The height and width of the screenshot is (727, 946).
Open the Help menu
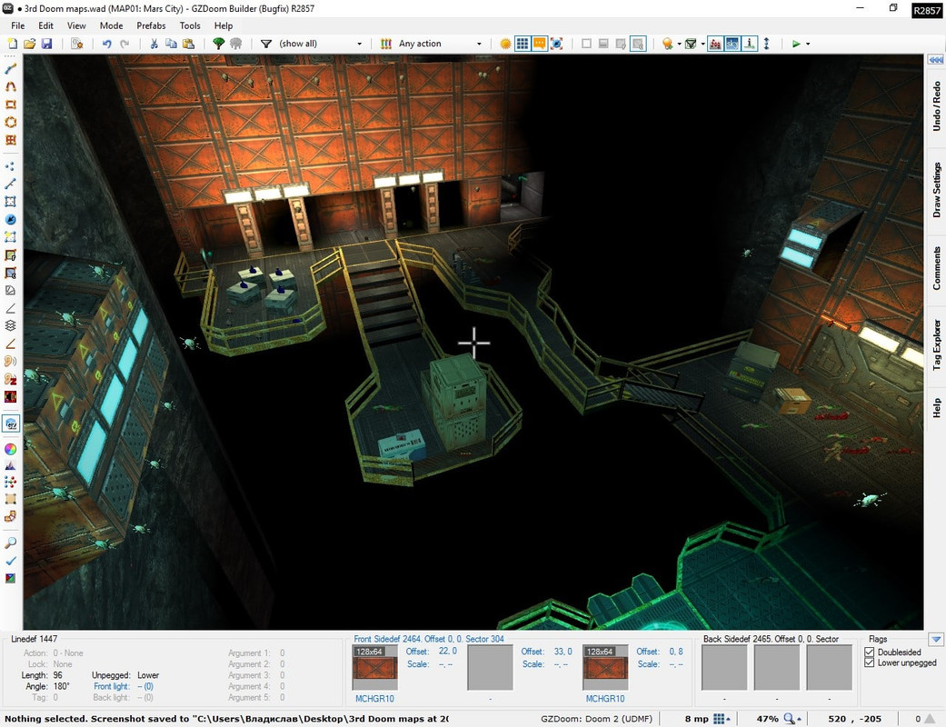pyautogui.click(x=224, y=25)
